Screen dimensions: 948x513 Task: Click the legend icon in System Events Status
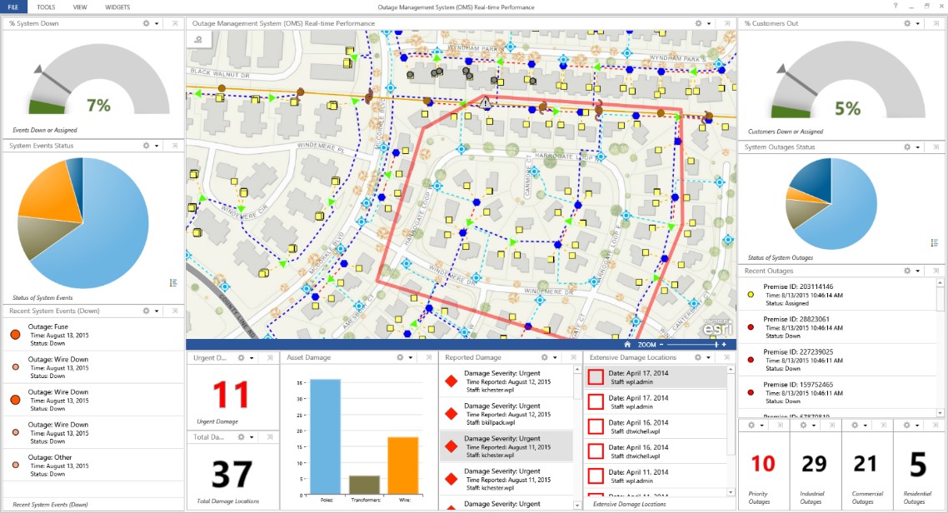[x=173, y=283]
